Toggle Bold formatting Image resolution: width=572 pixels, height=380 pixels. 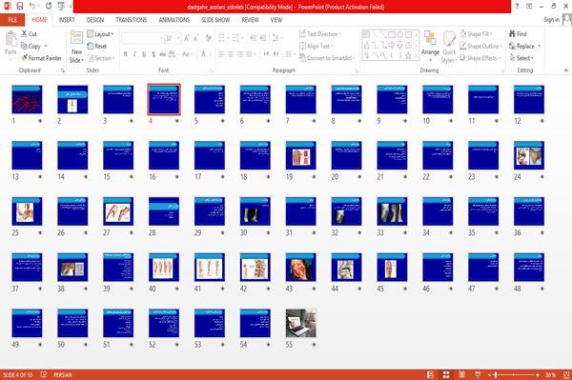point(126,54)
